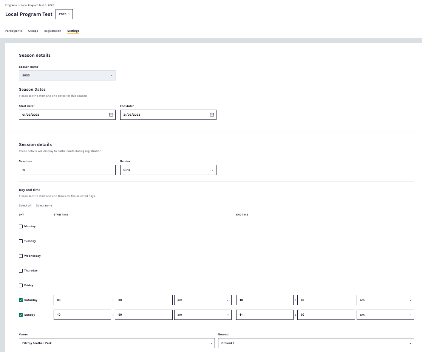
Task: Open the 2023 season selector beside the title
Action: point(64,14)
